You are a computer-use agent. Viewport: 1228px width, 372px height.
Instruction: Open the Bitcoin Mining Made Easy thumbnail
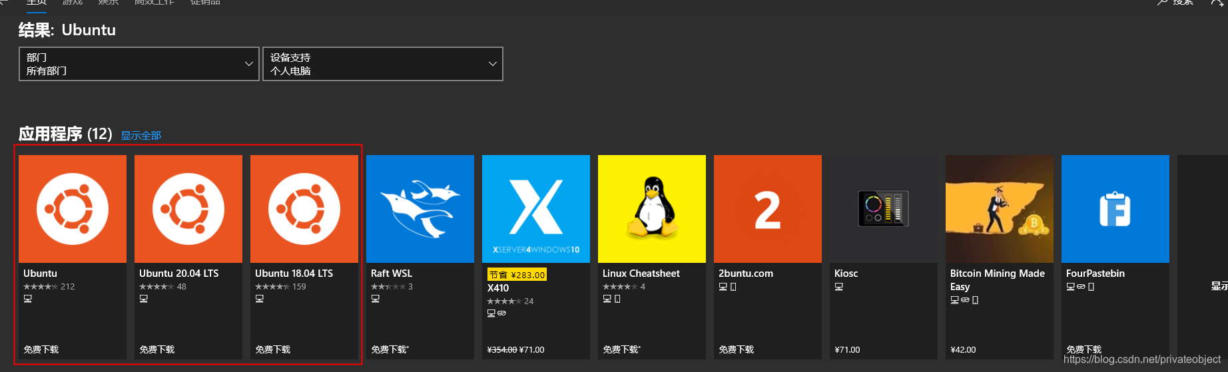(1000, 209)
